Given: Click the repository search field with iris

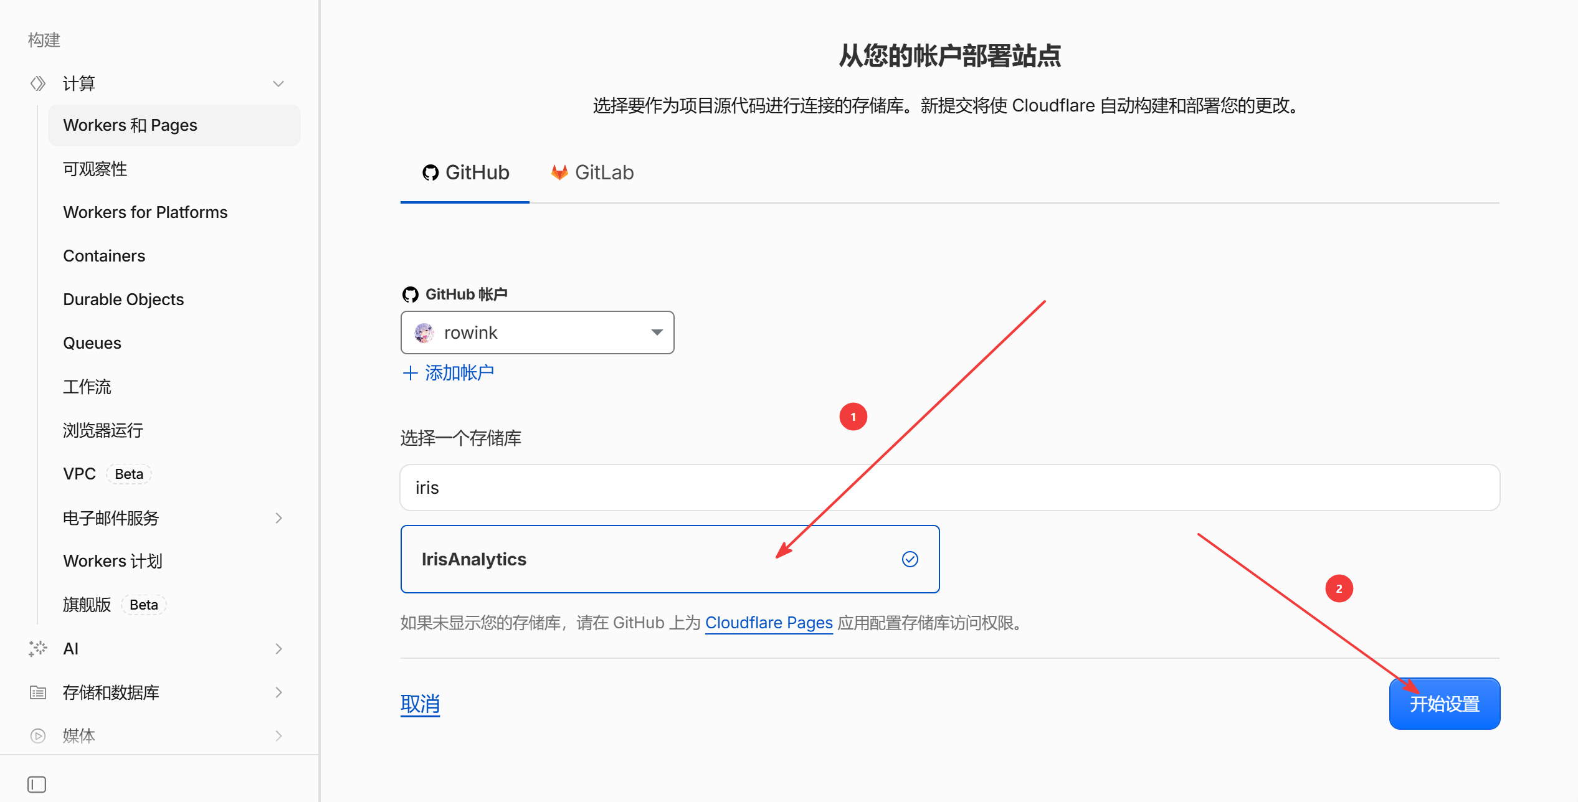Looking at the screenshot, I should click(x=949, y=488).
